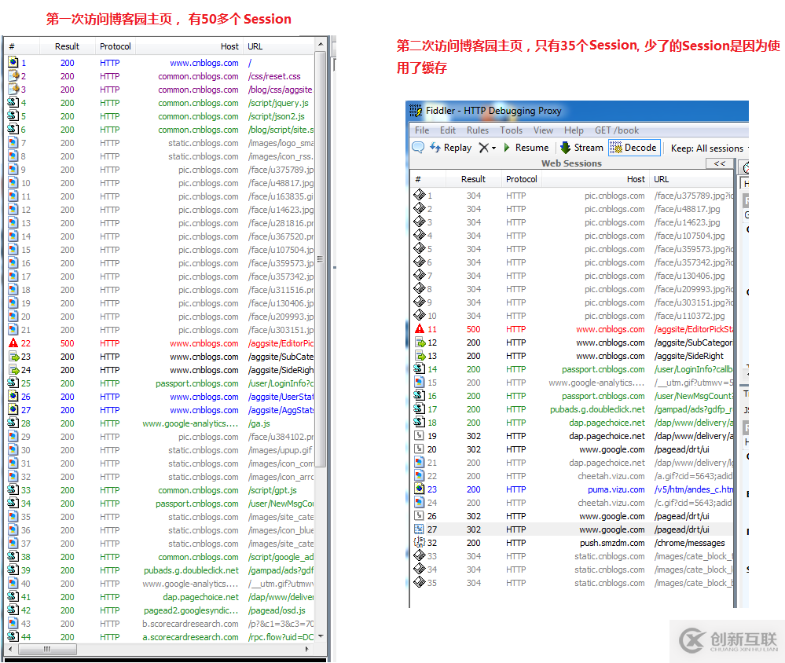
Task: Select icon of session 23 /aggsite/SubCate
Action: point(13,357)
